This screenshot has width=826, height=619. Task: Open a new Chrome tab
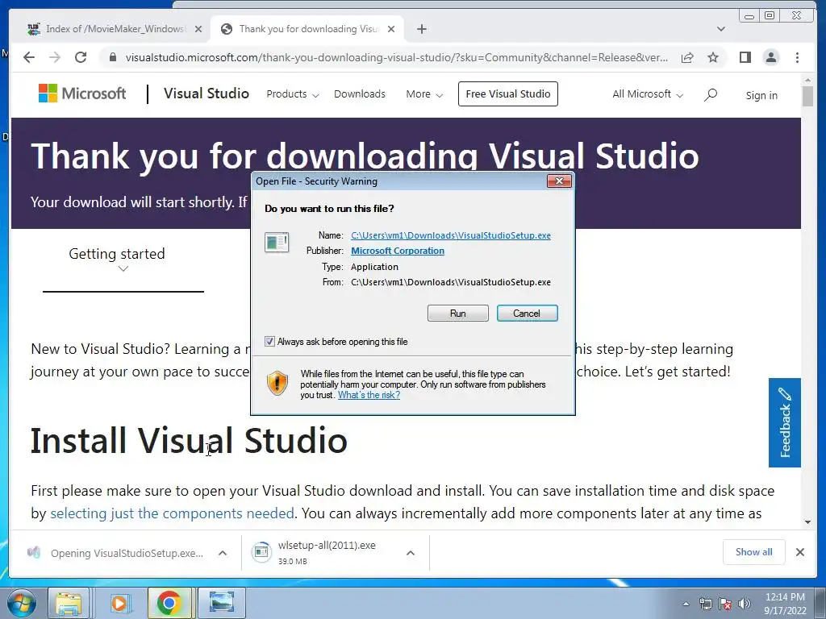[x=421, y=29]
